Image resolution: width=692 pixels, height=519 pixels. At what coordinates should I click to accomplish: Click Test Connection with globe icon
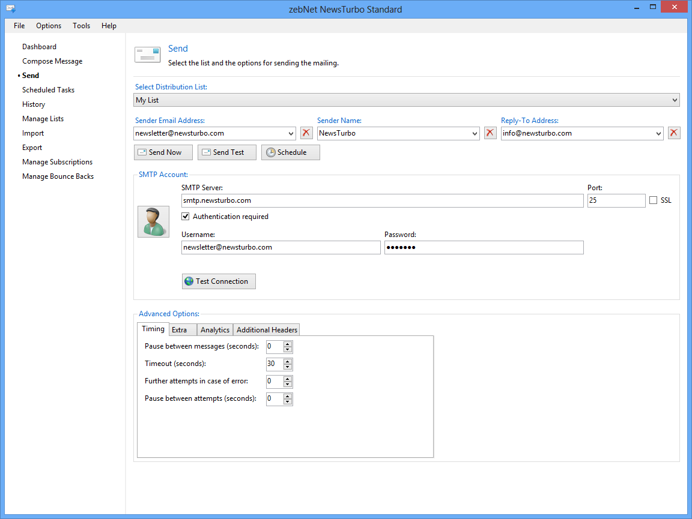[x=219, y=281]
